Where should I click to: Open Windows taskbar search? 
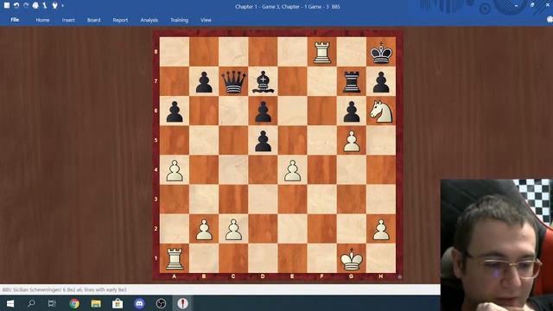(x=31, y=303)
